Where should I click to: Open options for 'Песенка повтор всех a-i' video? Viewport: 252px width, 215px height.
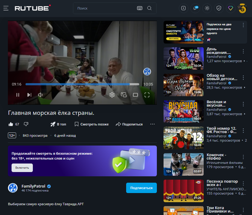click(243, 184)
